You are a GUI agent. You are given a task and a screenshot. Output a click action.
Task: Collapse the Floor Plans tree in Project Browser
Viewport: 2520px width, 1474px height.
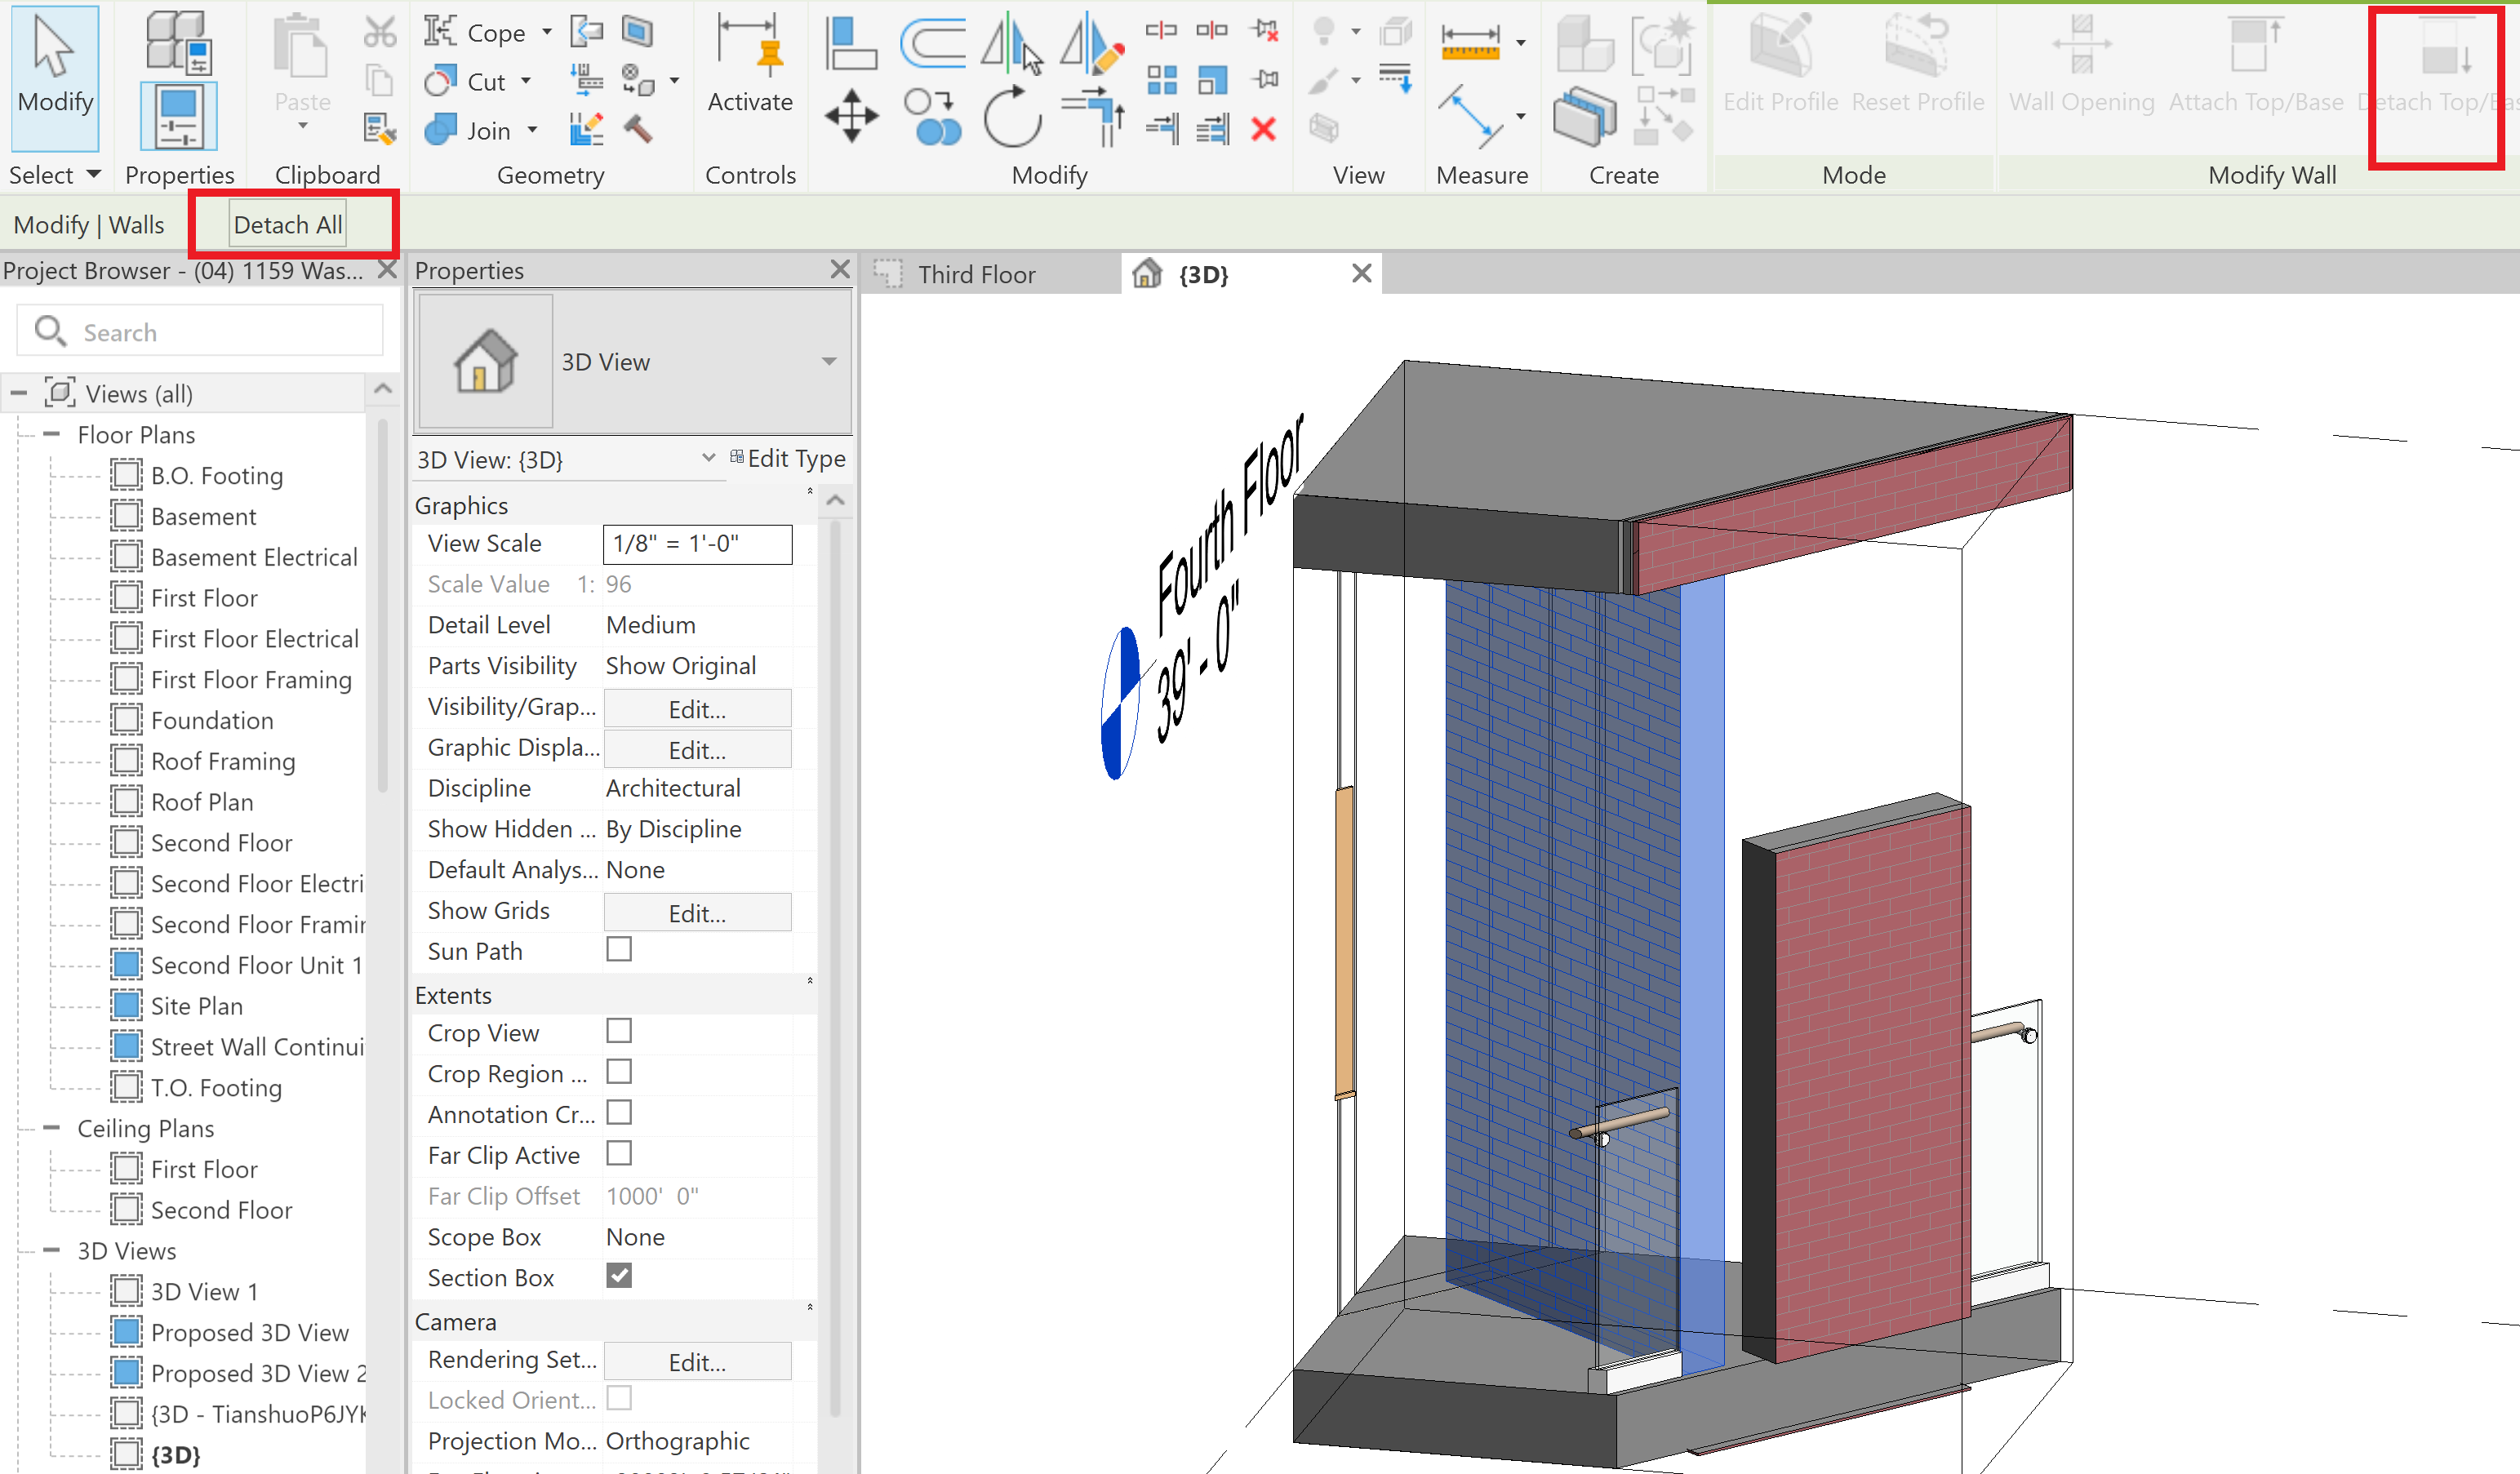[x=52, y=434]
